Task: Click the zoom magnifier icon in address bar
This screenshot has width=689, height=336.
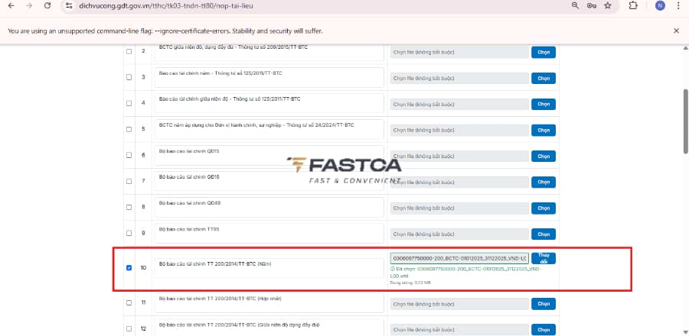Action: pyautogui.click(x=574, y=5)
